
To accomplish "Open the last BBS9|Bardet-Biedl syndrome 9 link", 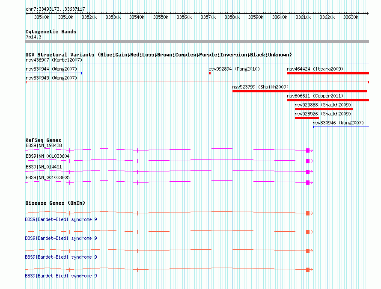I will (61, 276).
